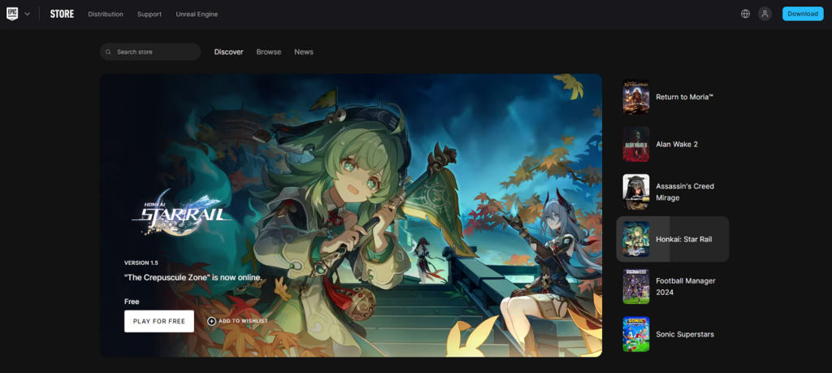Click the PLAY FOR FREE button

pos(159,321)
